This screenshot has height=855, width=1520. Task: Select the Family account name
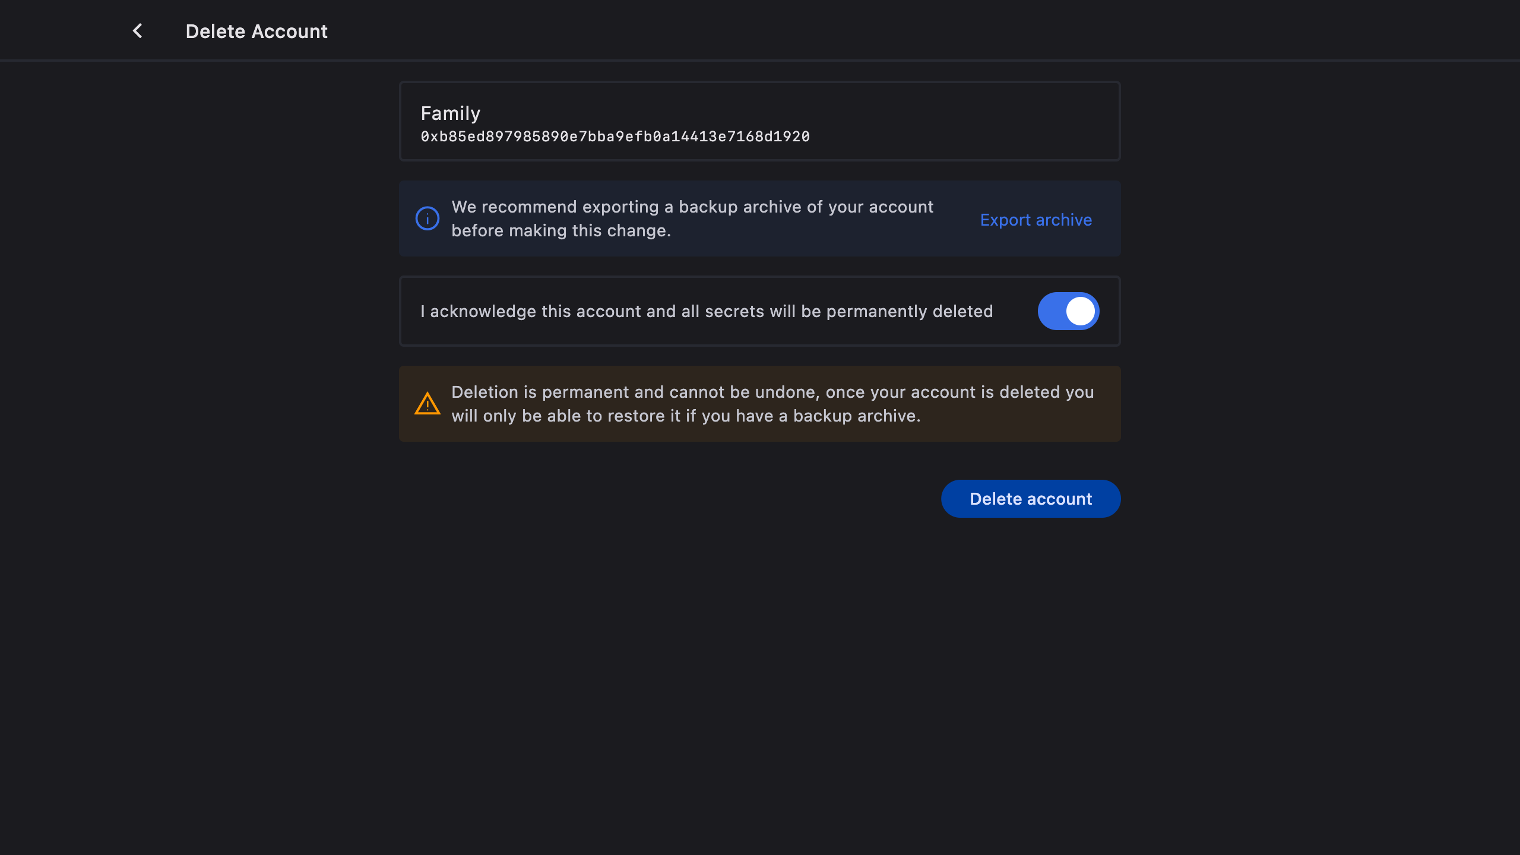[450, 113]
